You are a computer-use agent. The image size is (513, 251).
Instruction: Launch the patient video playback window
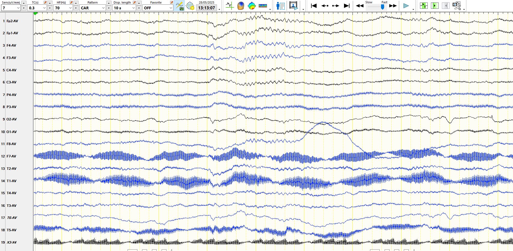click(x=293, y=6)
